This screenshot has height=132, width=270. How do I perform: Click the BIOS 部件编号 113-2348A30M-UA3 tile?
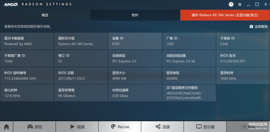[x=27, y=76]
